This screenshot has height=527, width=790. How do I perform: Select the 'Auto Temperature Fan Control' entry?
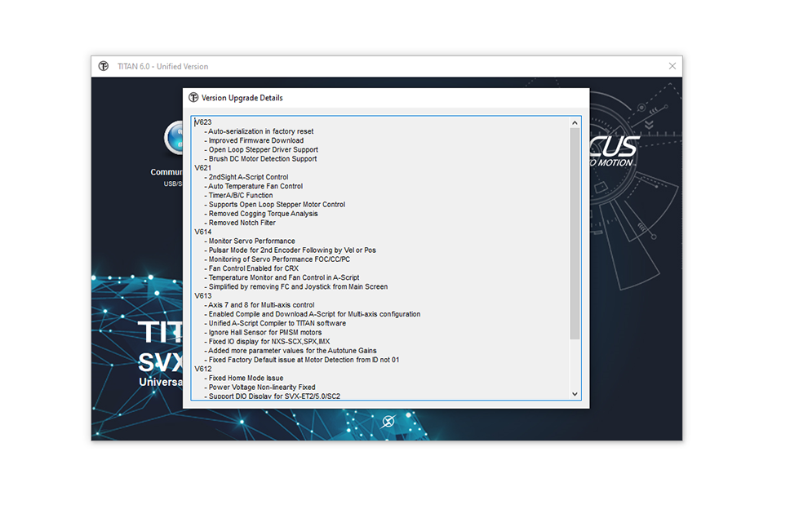(x=255, y=186)
